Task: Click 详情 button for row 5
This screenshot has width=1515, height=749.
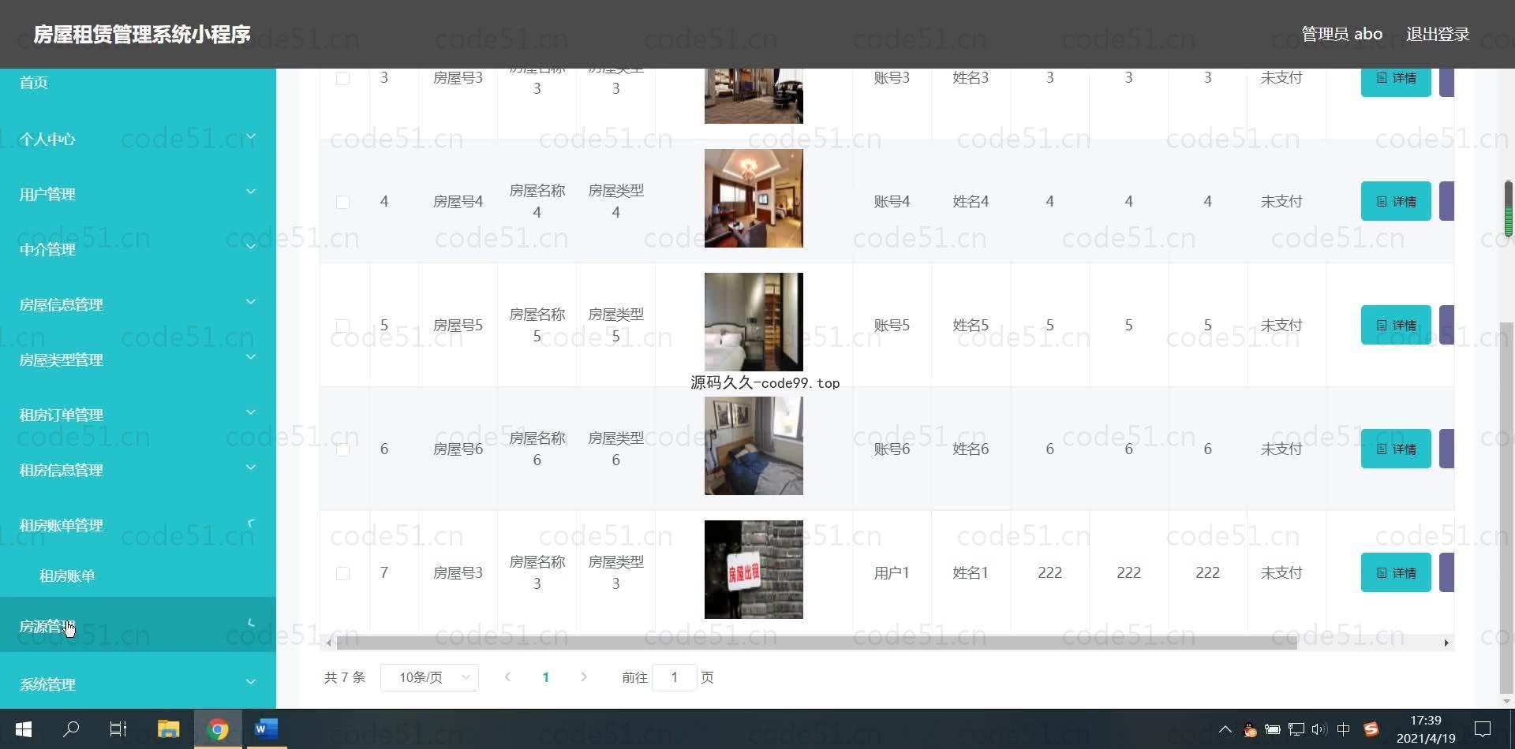Action: coord(1396,325)
